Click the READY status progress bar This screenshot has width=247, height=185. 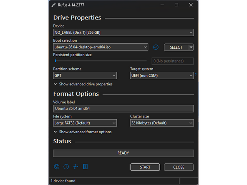click(x=123, y=153)
